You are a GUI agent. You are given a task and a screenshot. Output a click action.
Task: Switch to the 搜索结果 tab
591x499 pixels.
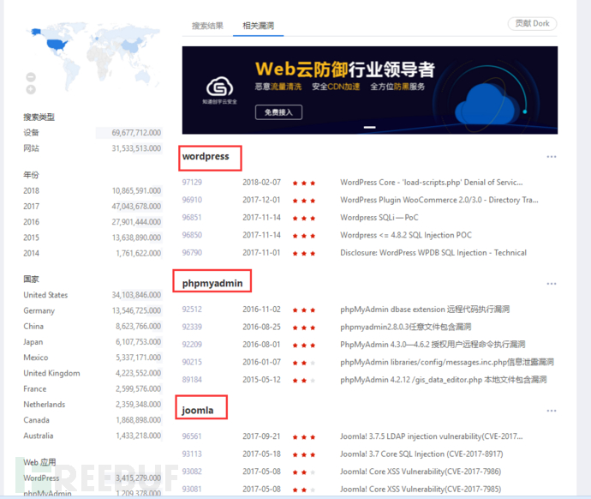207,26
